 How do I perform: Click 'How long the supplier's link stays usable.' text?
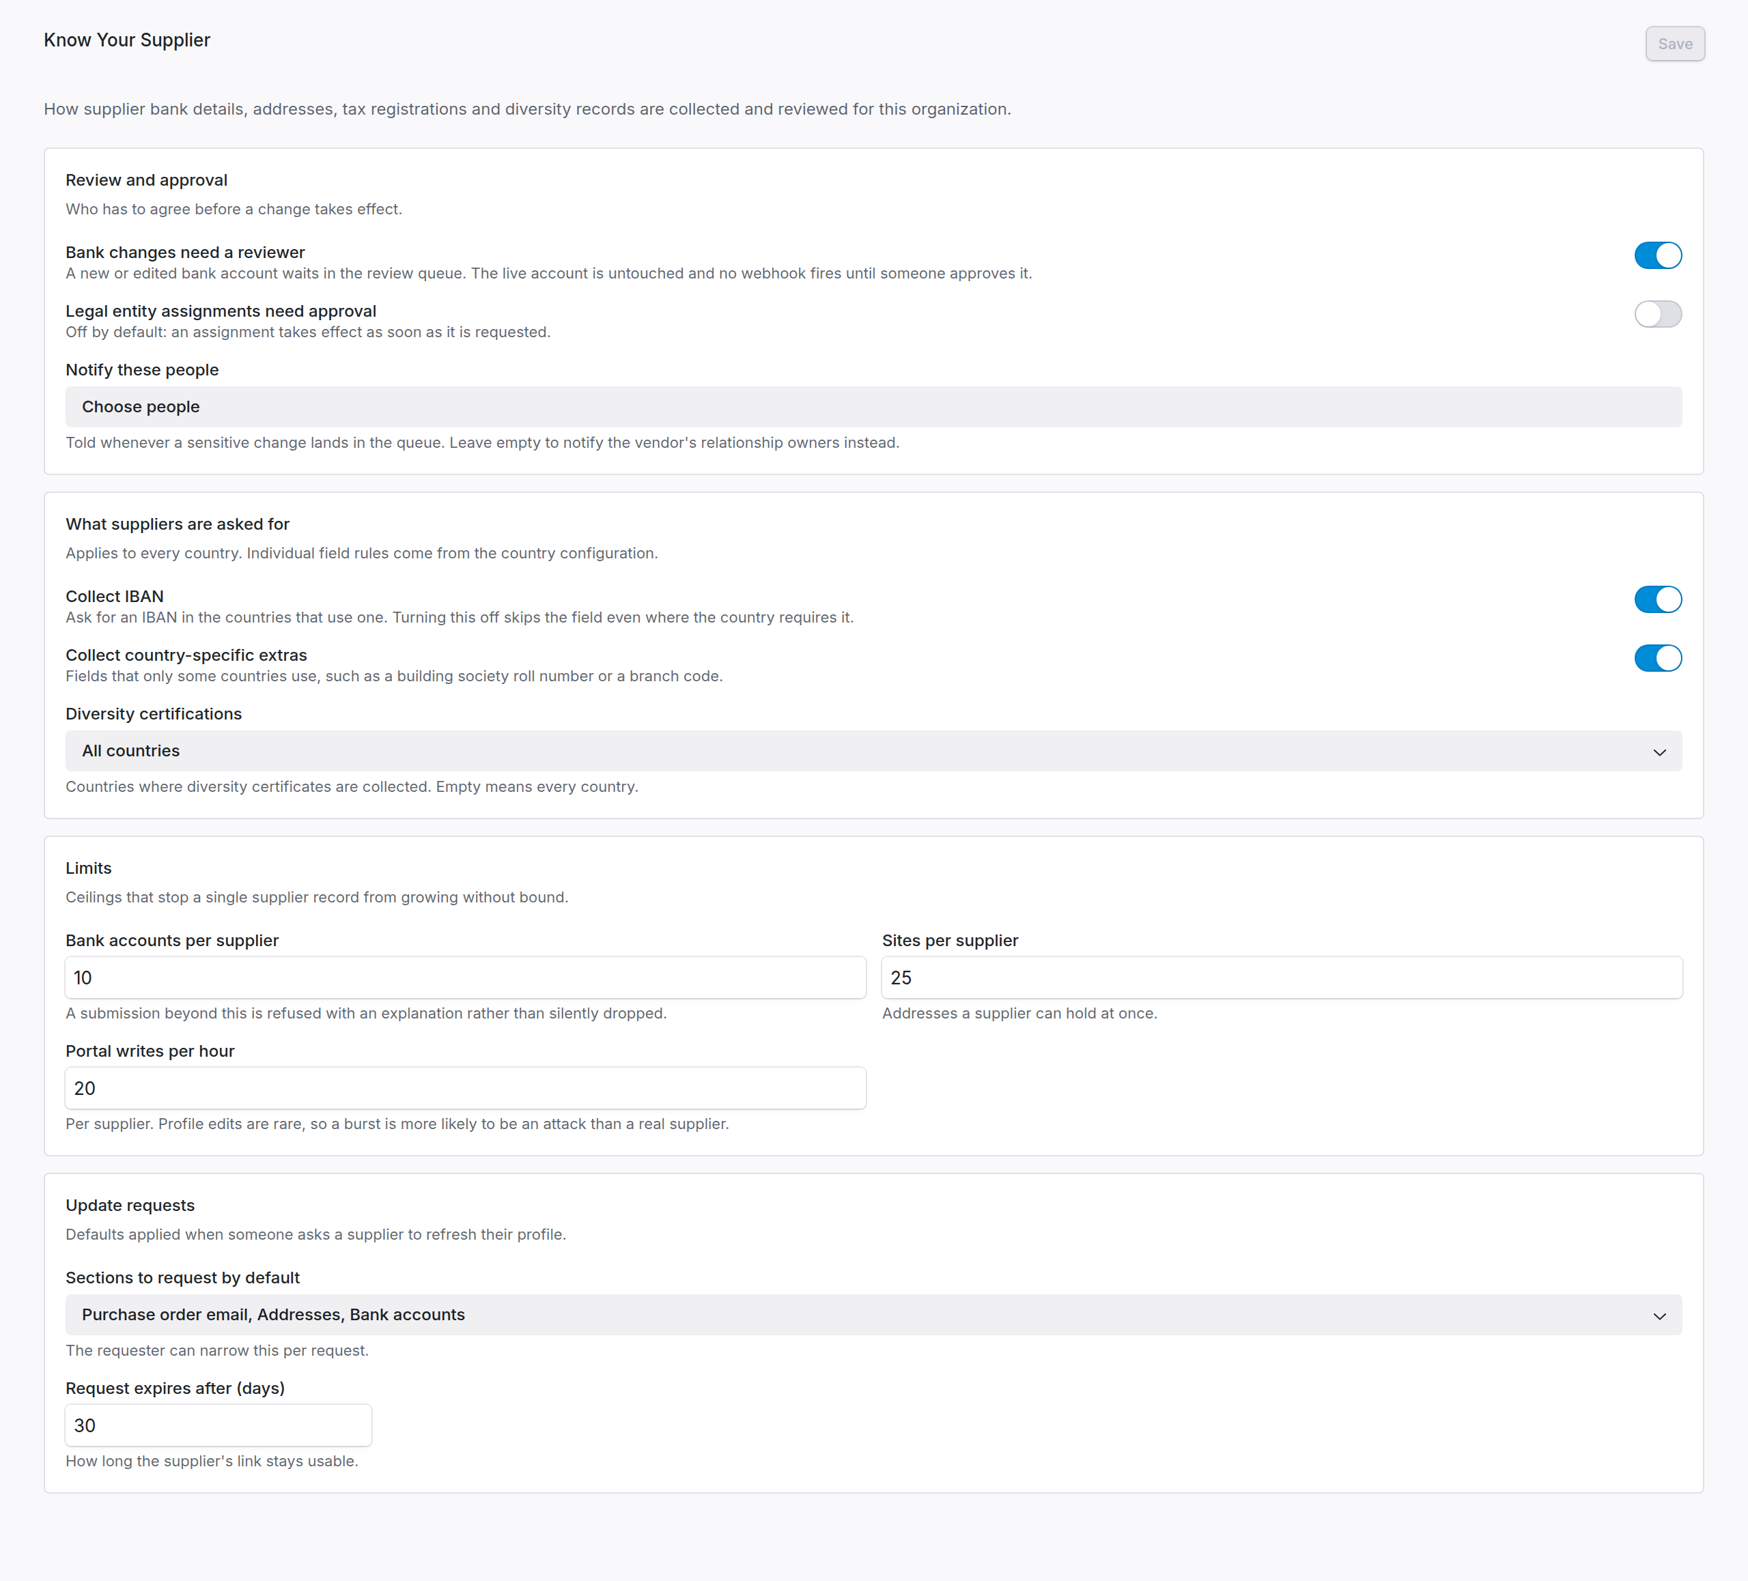click(212, 1462)
